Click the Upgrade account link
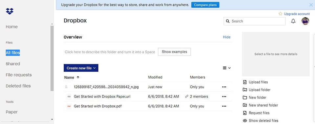This screenshot has width=315, height=124. 297,14
